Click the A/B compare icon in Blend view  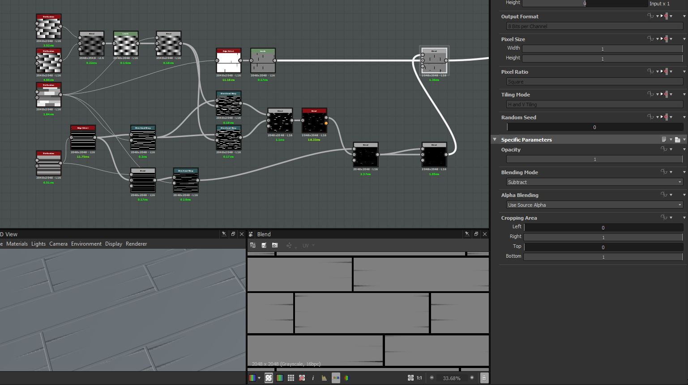[x=253, y=245]
